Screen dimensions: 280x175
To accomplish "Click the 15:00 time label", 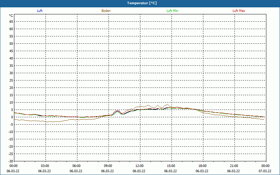I will 171,166.
